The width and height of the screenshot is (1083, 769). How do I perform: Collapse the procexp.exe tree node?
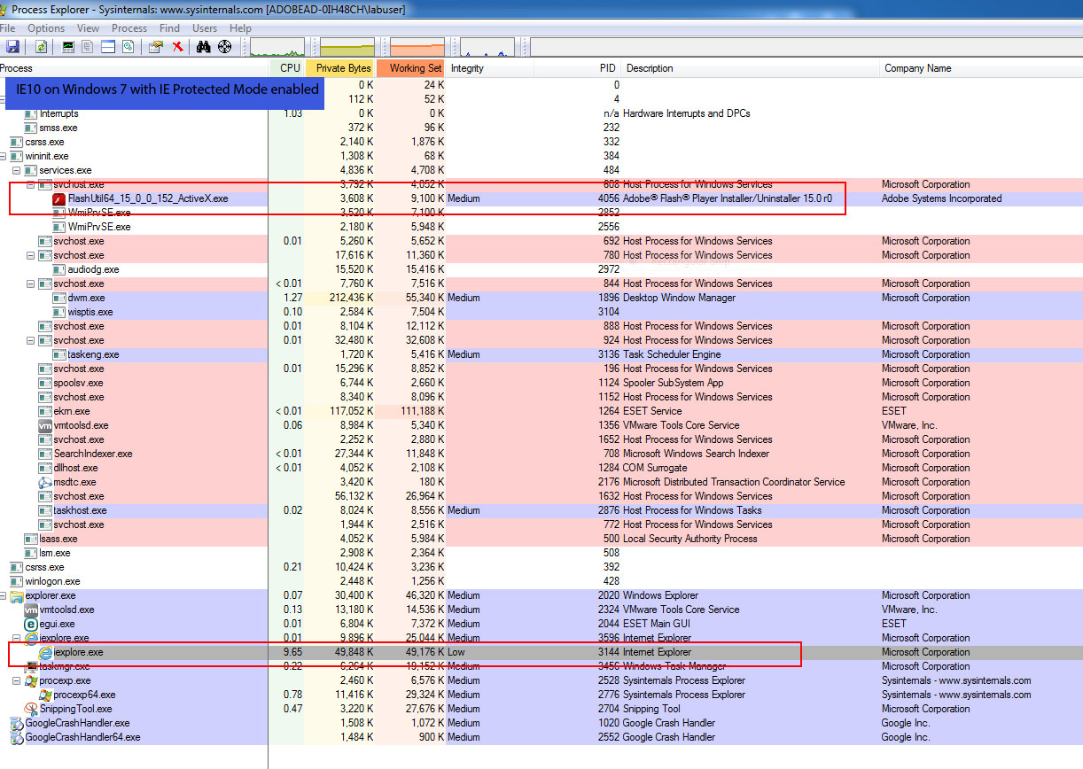(x=17, y=680)
